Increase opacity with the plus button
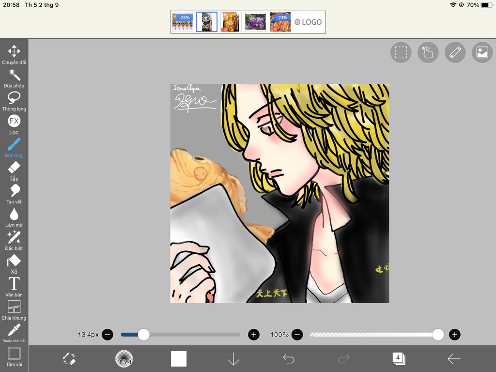The height and width of the screenshot is (372, 496). 454,334
